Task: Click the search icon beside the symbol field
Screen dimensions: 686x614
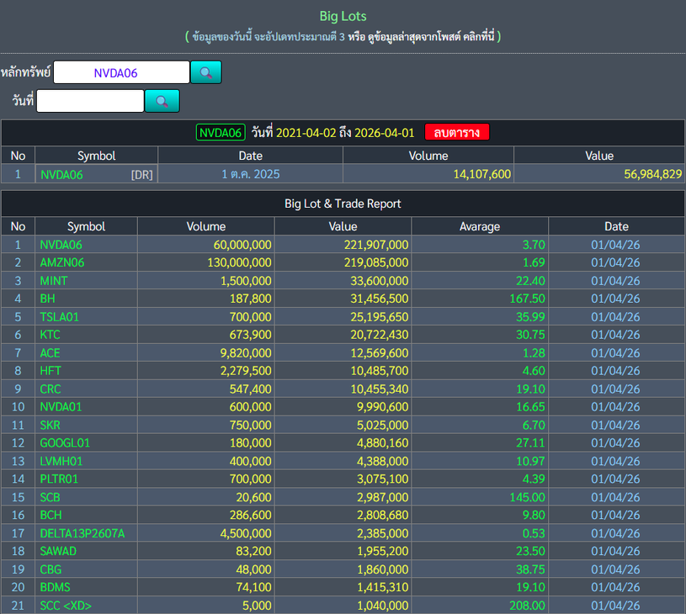Action: pos(205,72)
